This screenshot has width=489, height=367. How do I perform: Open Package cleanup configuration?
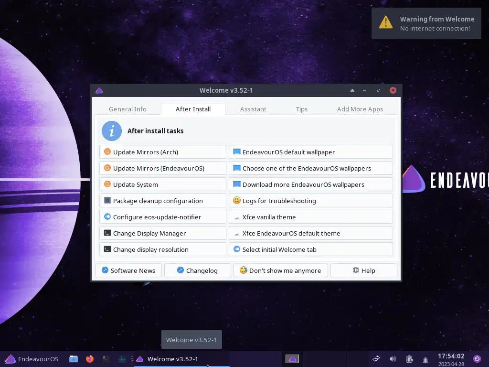(x=163, y=200)
